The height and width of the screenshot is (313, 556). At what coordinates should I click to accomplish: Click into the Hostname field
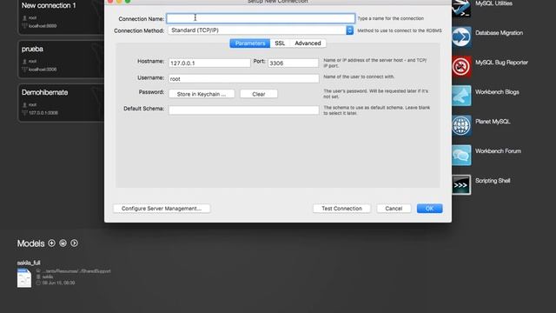(209, 63)
